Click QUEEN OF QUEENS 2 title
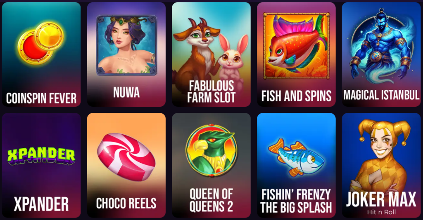Image resolution: width=423 pixels, height=220 pixels. click(x=211, y=201)
